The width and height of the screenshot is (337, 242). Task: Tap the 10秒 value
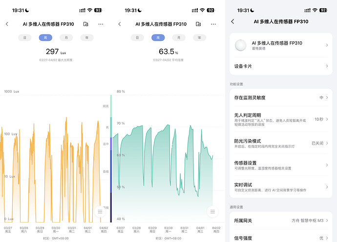(319, 119)
